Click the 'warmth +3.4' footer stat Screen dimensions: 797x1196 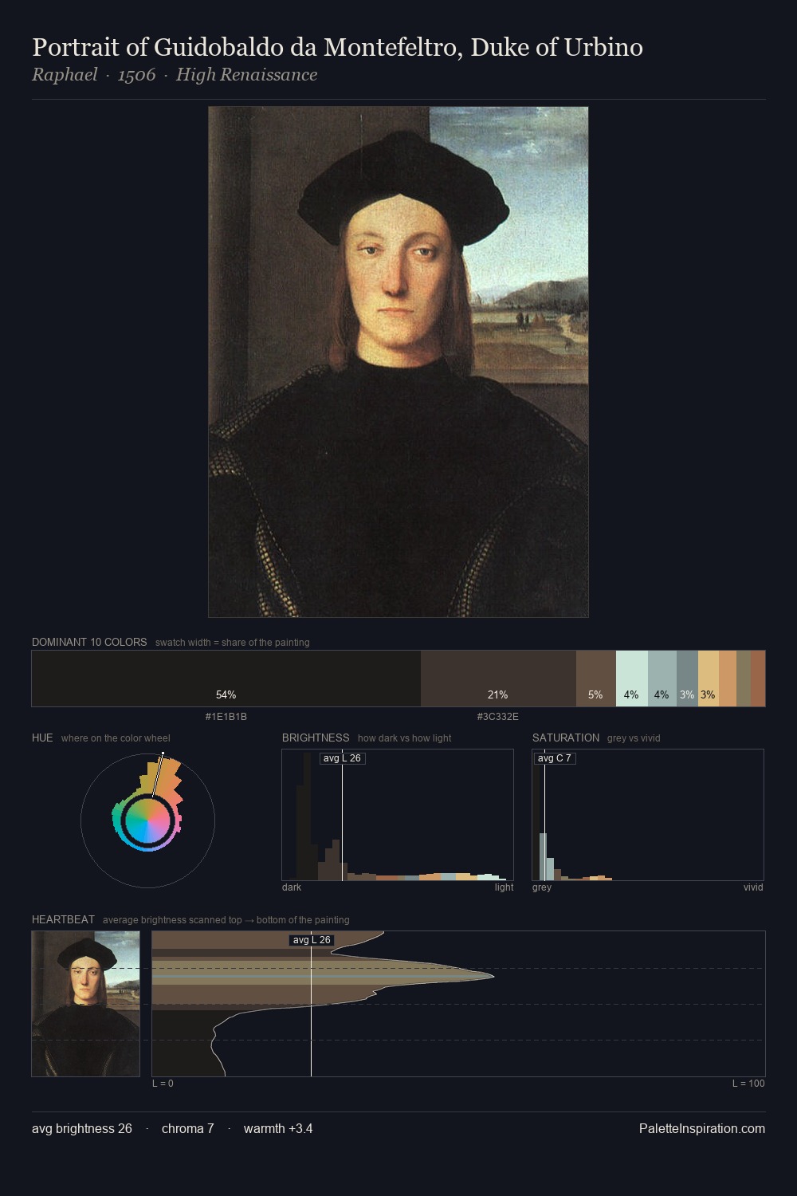(x=278, y=1128)
